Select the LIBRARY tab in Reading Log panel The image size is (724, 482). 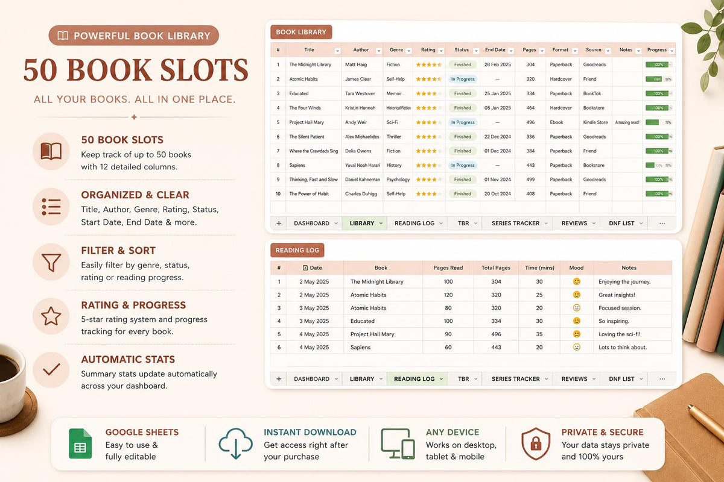pyautogui.click(x=364, y=379)
